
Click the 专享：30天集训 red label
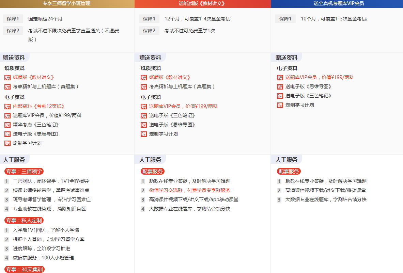(x=25, y=269)
